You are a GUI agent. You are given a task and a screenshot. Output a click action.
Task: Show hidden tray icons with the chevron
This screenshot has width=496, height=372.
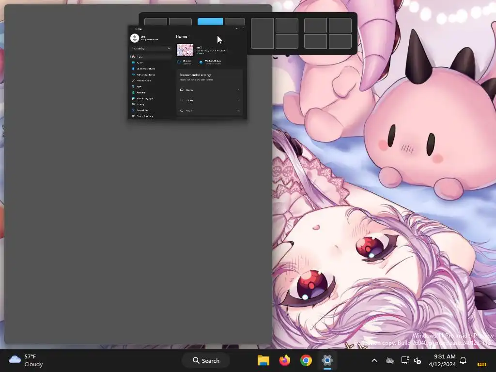point(374,360)
